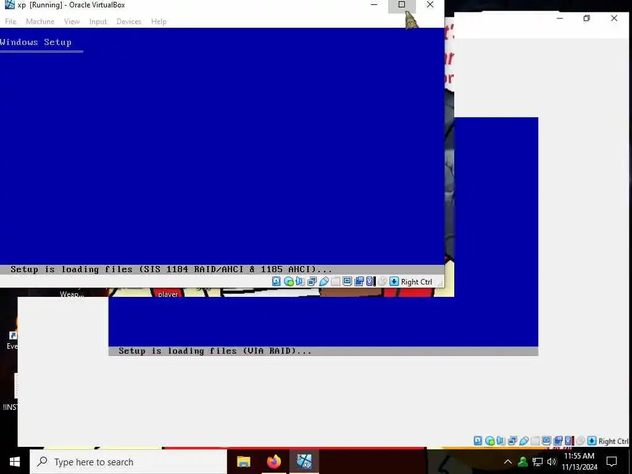Show hidden system tray icons
This screenshot has height=474, width=632.
coord(508,462)
